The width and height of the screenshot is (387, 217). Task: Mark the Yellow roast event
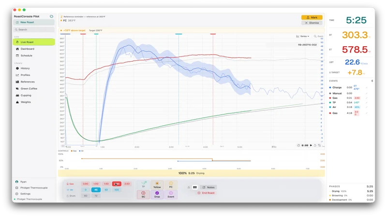point(157,185)
